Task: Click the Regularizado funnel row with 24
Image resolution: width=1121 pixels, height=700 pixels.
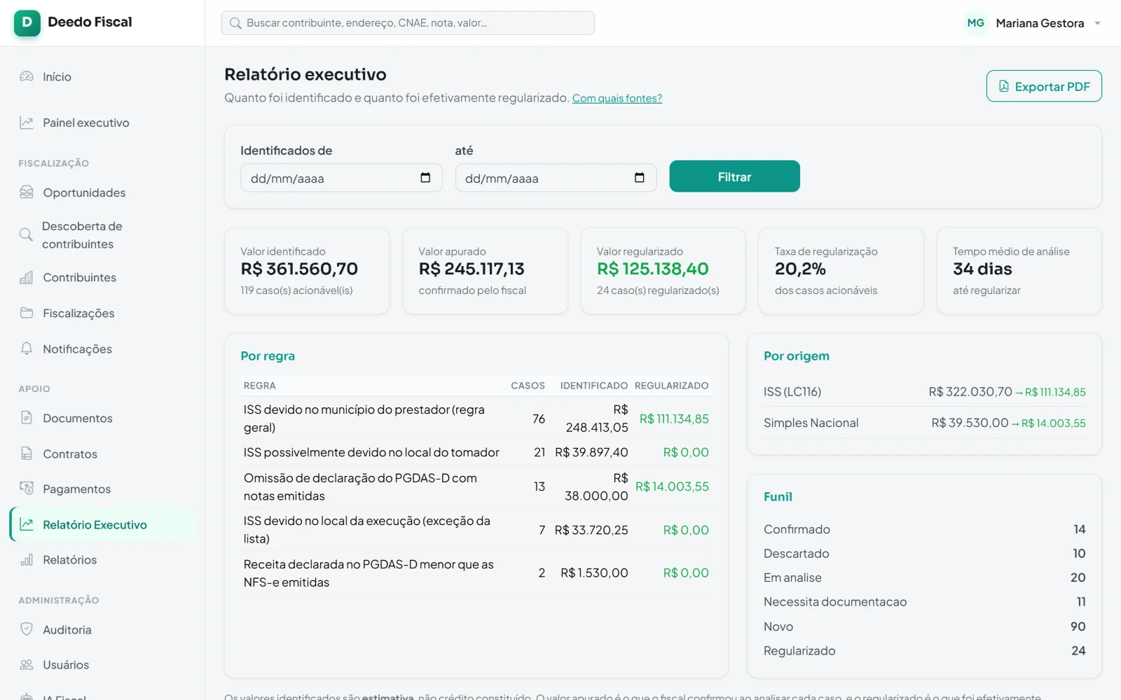Action: point(925,650)
